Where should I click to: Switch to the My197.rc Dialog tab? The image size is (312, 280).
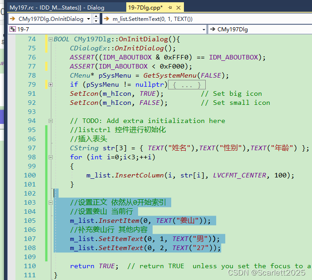click(57, 8)
